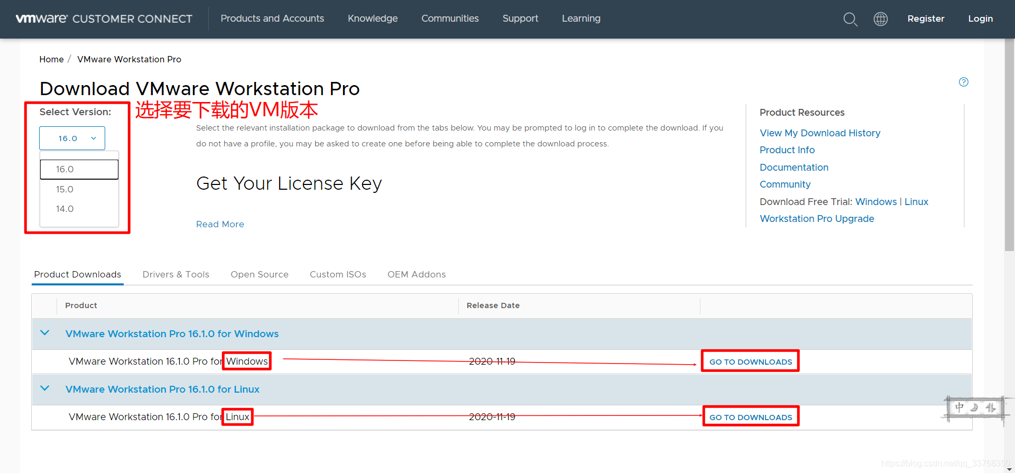The height and width of the screenshot is (473, 1015).
Task: Choose version 14.0 from the list
Action: pos(79,209)
